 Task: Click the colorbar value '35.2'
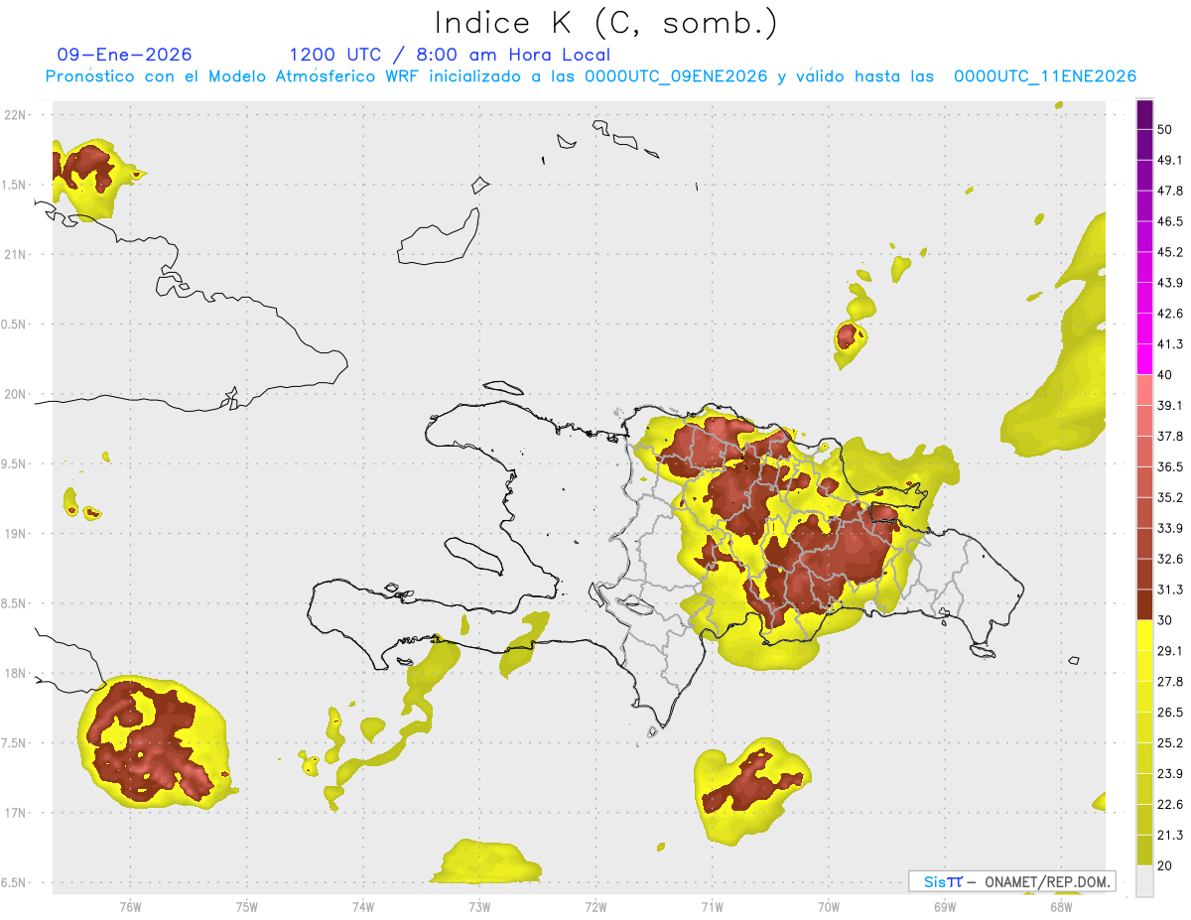[1171, 497]
